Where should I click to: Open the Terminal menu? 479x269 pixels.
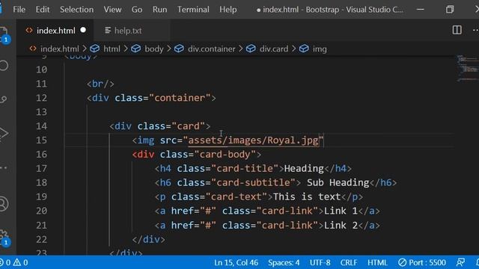coord(193,10)
